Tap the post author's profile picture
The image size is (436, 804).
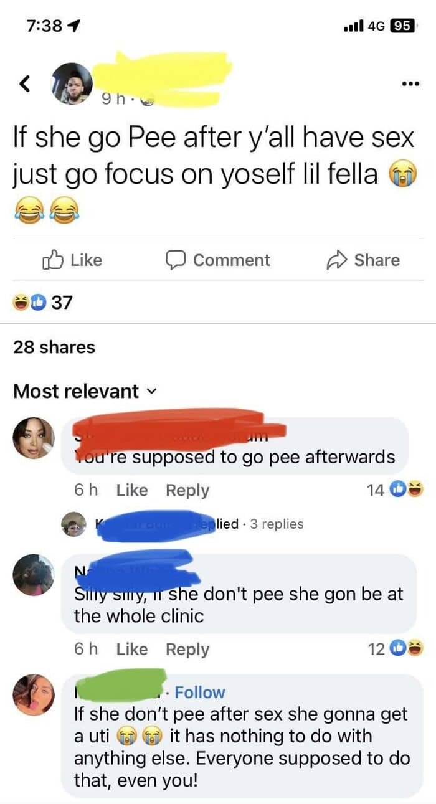(73, 83)
